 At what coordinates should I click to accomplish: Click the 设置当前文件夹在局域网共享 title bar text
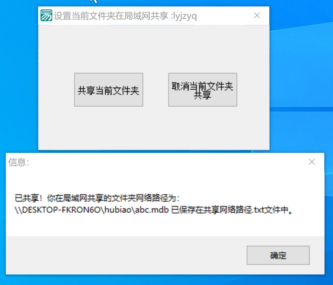(x=111, y=16)
